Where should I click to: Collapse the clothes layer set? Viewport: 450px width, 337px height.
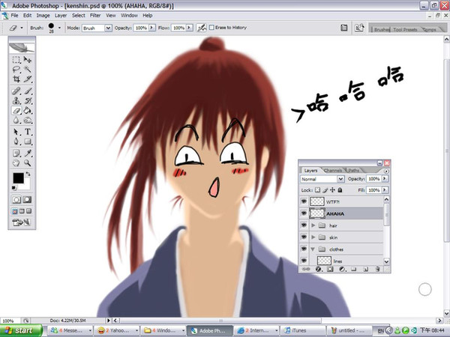(313, 249)
